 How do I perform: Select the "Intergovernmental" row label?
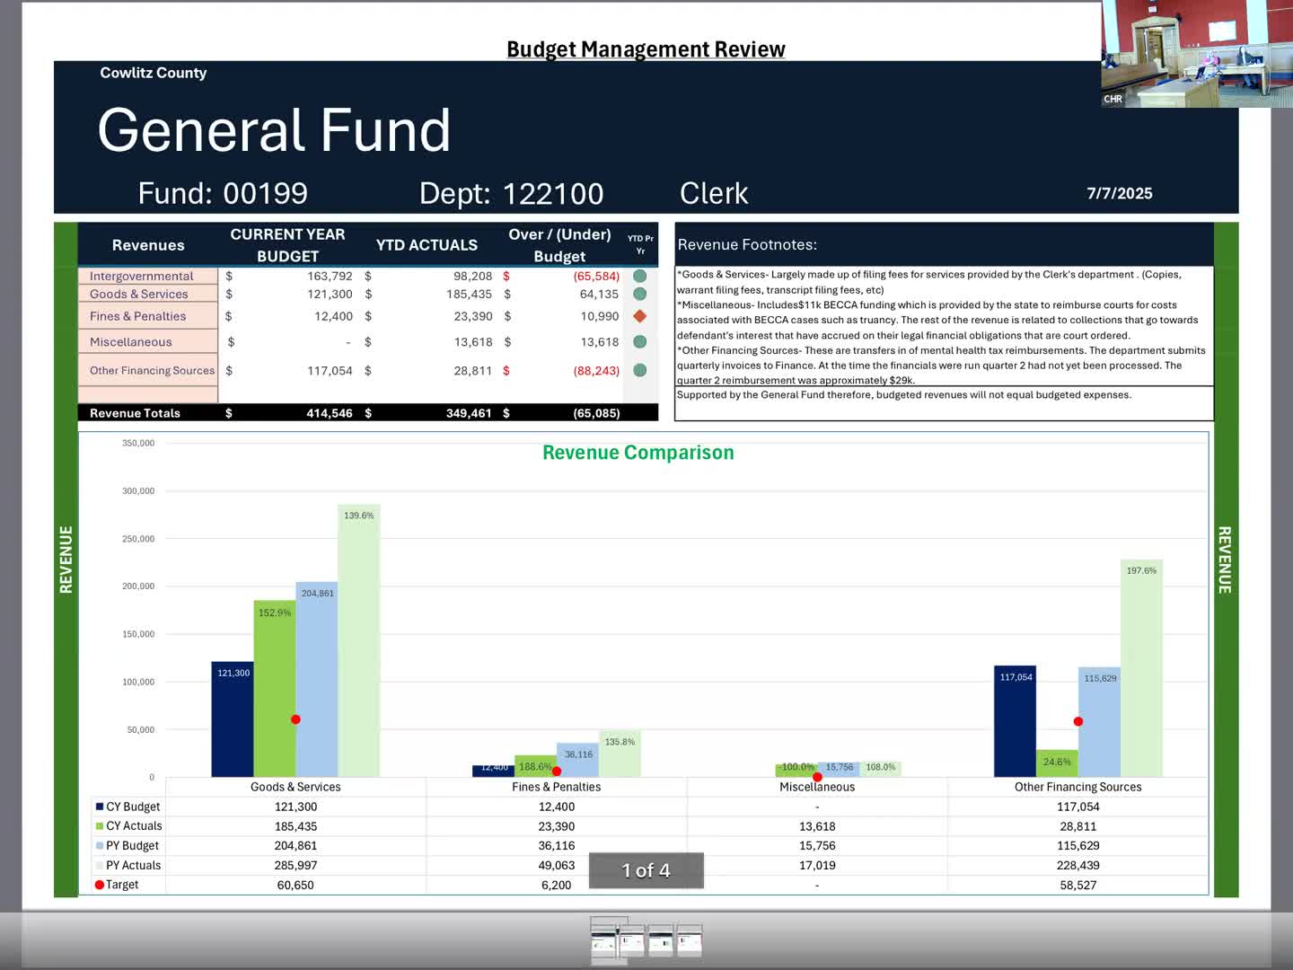141,276
